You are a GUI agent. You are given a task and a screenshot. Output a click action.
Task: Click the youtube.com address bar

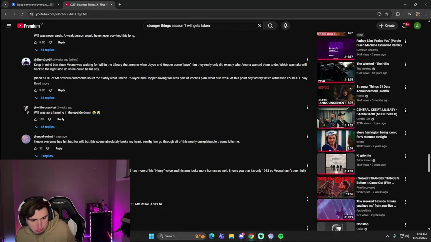[202, 14]
